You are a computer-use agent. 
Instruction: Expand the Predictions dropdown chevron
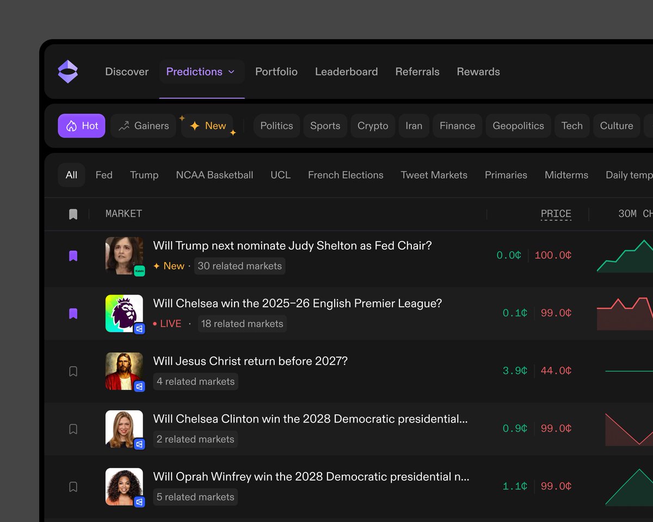point(231,72)
